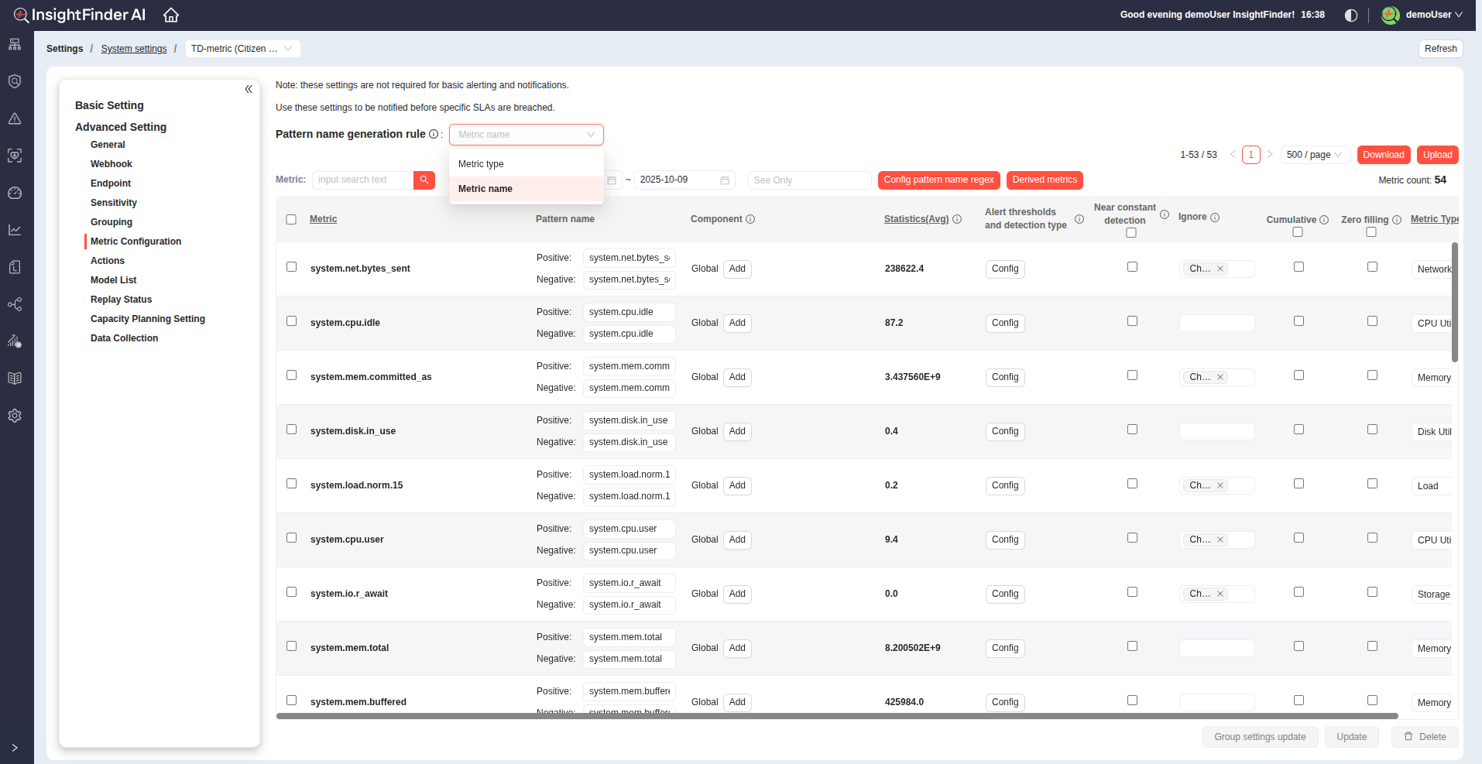This screenshot has width=1482, height=764.
Task: Open the settings gear in sidebar
Action: [x=15, y=416]
